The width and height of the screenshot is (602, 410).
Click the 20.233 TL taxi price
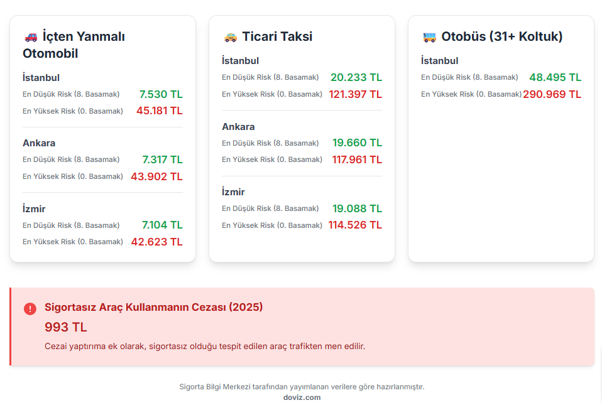[x=356, y=77]
